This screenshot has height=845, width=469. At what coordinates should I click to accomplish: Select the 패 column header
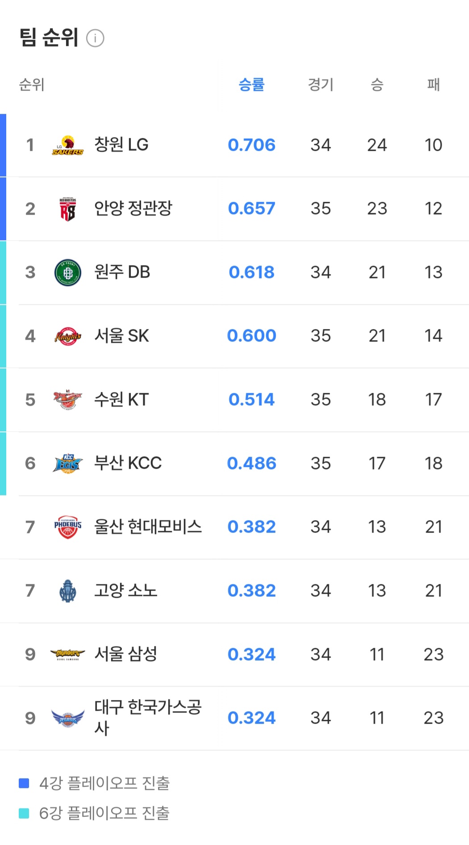pos(433,84)
